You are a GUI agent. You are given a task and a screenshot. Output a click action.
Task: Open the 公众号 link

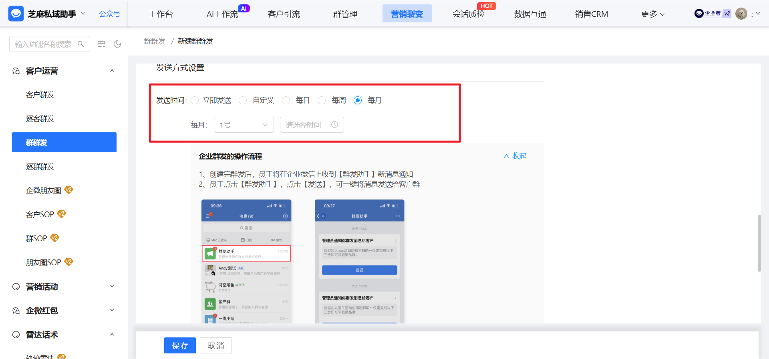(x=110, y=14)
